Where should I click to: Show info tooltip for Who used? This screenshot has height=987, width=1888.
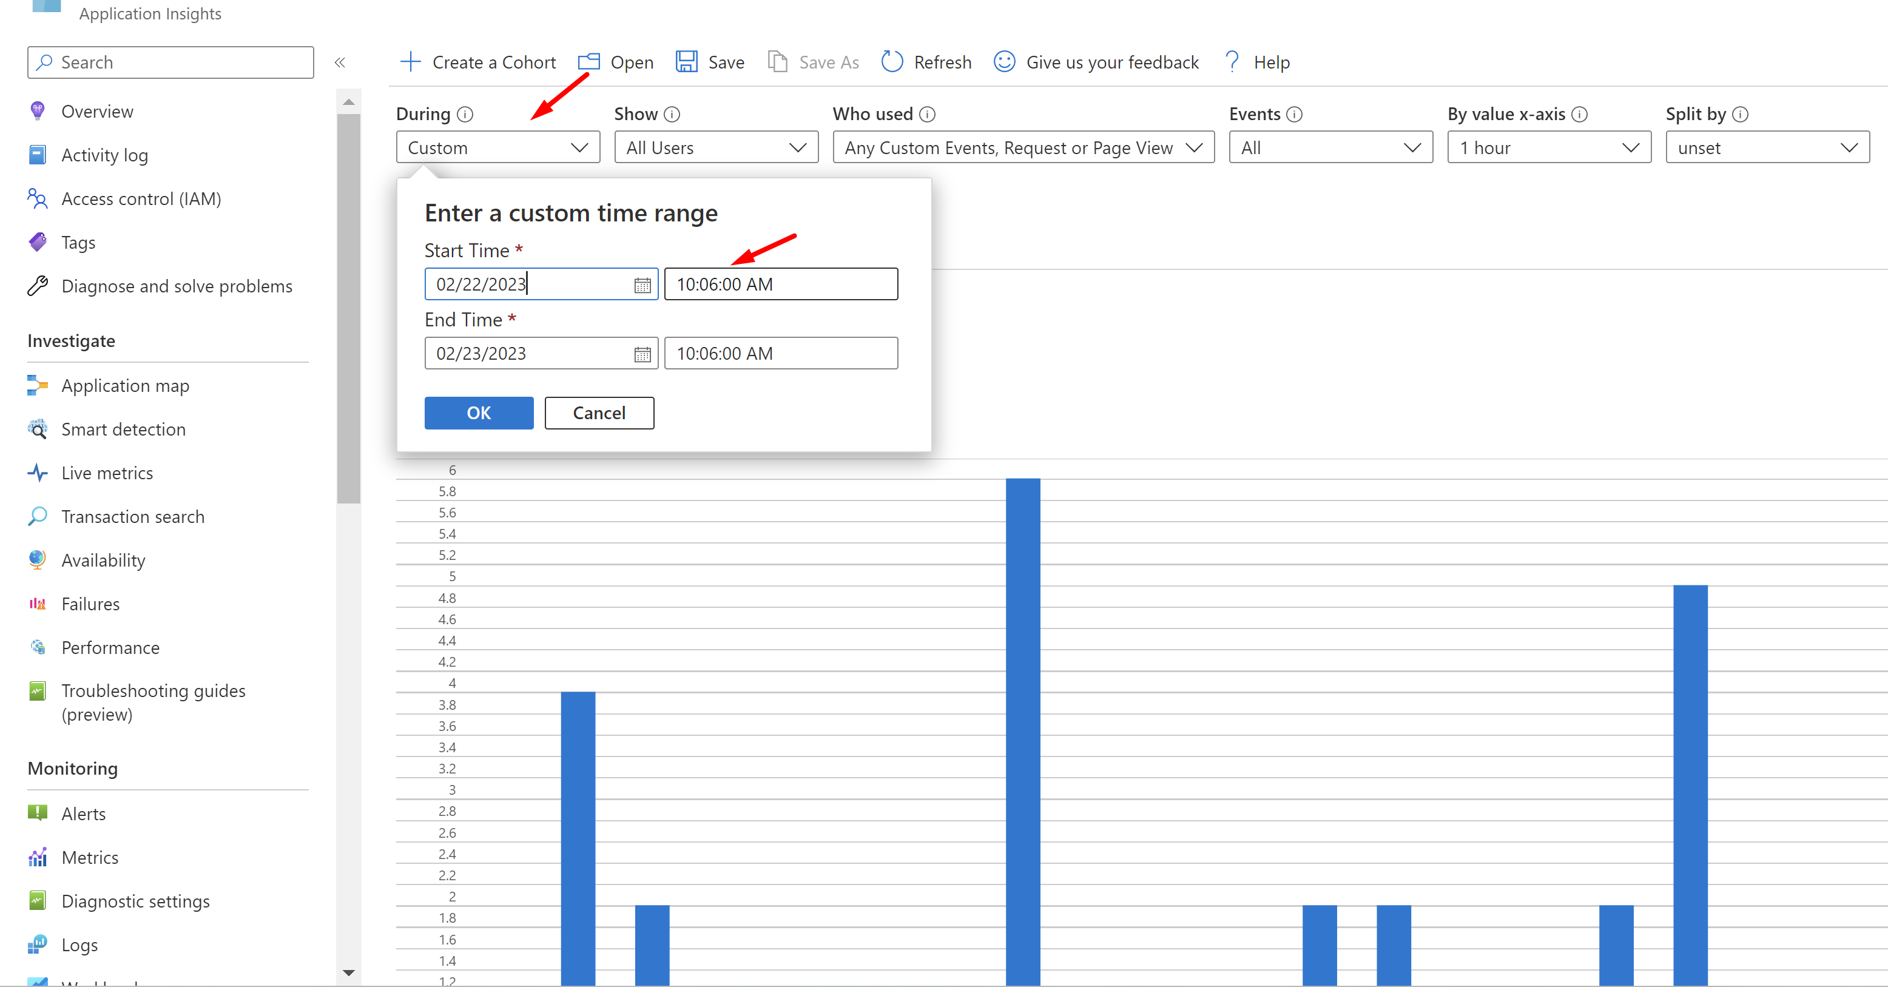927,114
